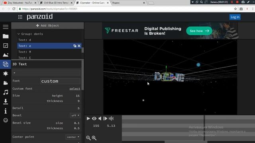Open the hamburger menu in the sidebar
The width and height of the screenshot is (255, 143).
point(6,27)
